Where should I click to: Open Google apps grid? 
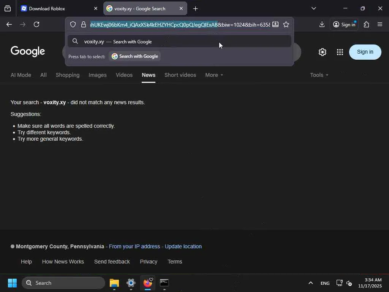pos(340,52)
